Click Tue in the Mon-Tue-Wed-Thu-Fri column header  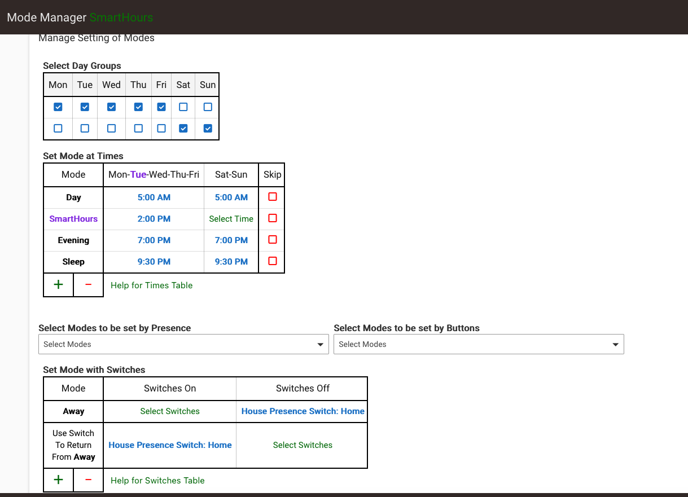(138, 174)
